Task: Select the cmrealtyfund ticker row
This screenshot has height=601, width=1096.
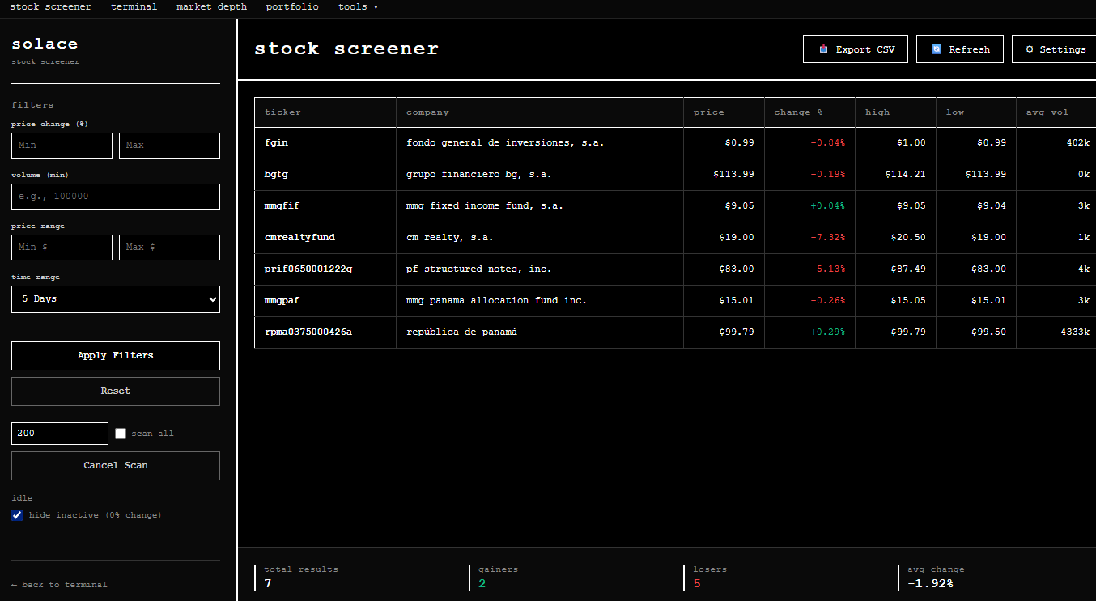Action: click(299, 237)
